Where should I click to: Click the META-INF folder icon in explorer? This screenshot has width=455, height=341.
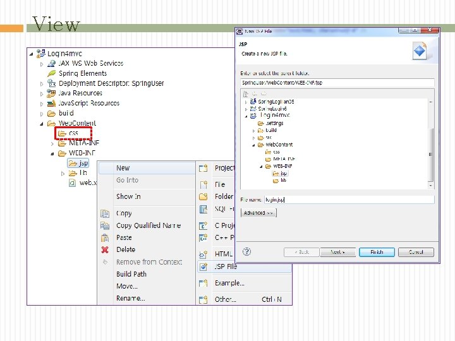(62, 143)
